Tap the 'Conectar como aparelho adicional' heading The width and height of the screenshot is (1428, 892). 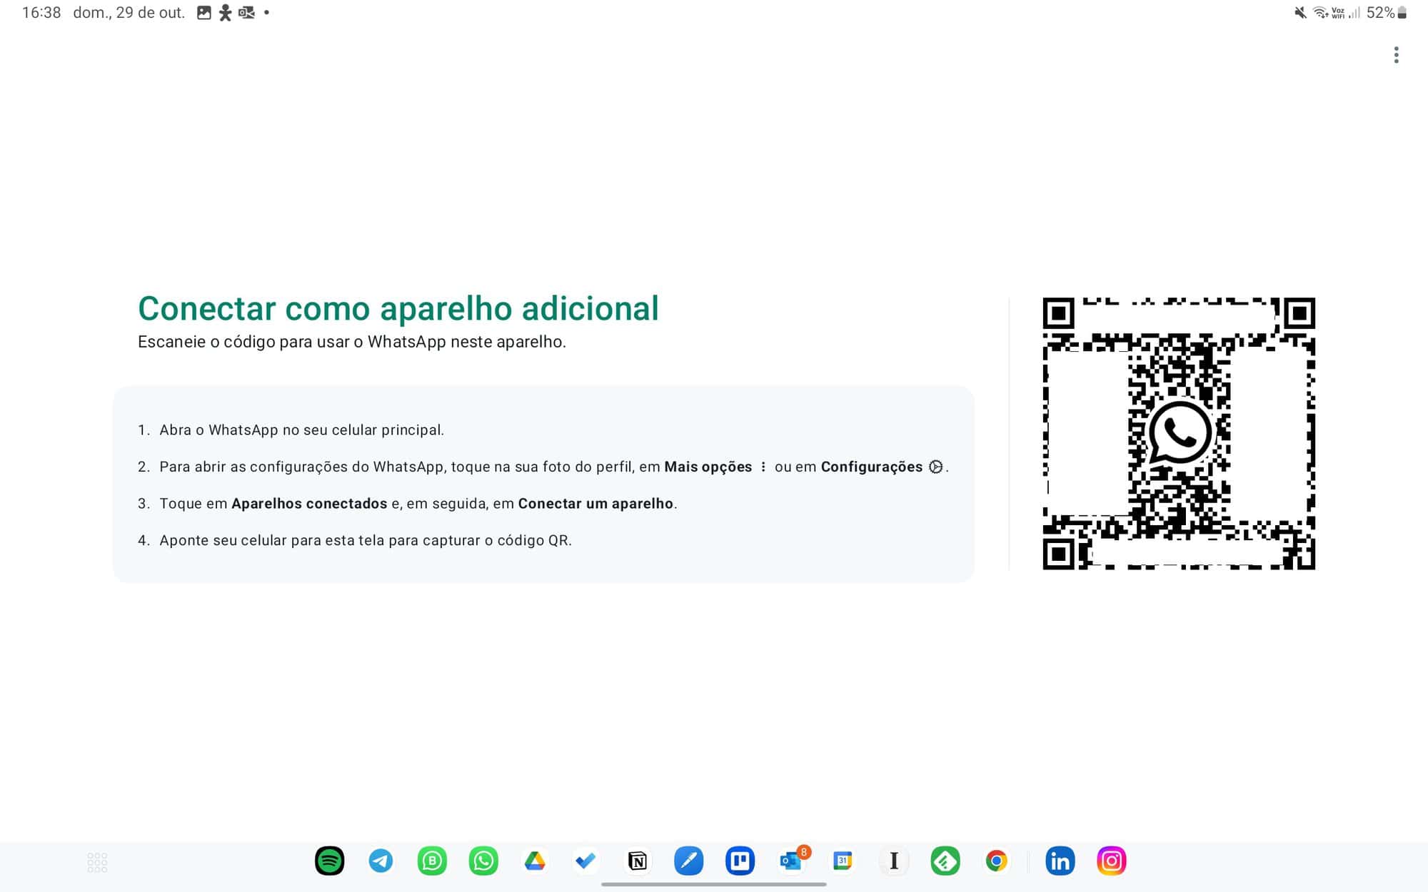click(x=398, y=309)
